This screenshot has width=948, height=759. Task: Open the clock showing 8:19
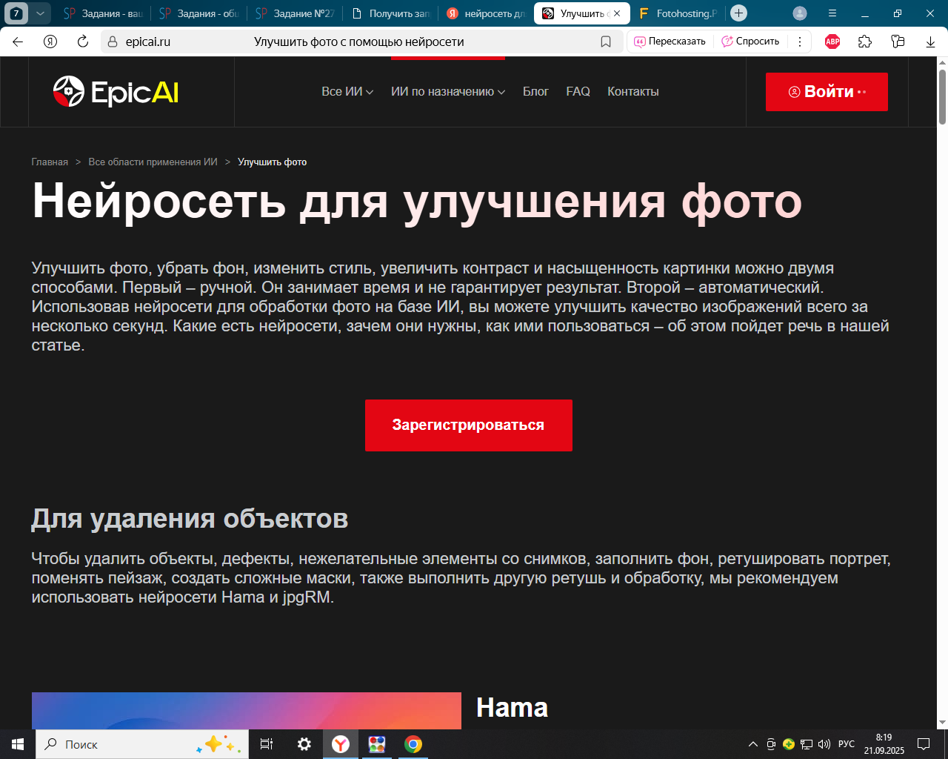click(884, 744)
